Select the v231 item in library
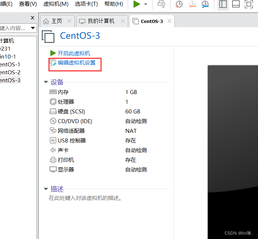The height and width of the screenshot is (239, 258). [x=5, y=49]
